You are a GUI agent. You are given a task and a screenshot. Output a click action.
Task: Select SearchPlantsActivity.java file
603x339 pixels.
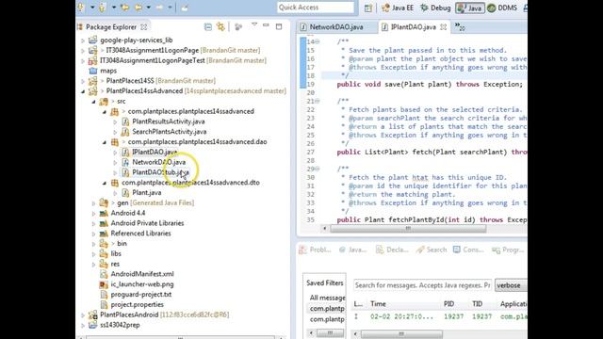(170, 132)
